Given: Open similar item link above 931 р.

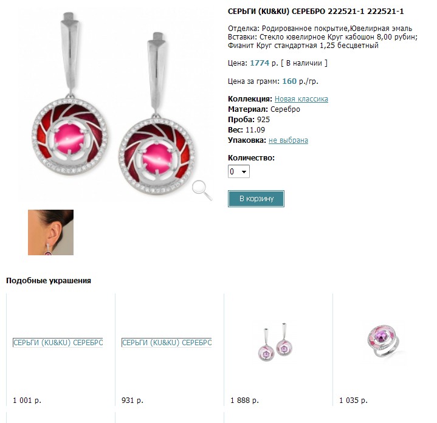Looking at the screenshot, I should click(167, 342).
